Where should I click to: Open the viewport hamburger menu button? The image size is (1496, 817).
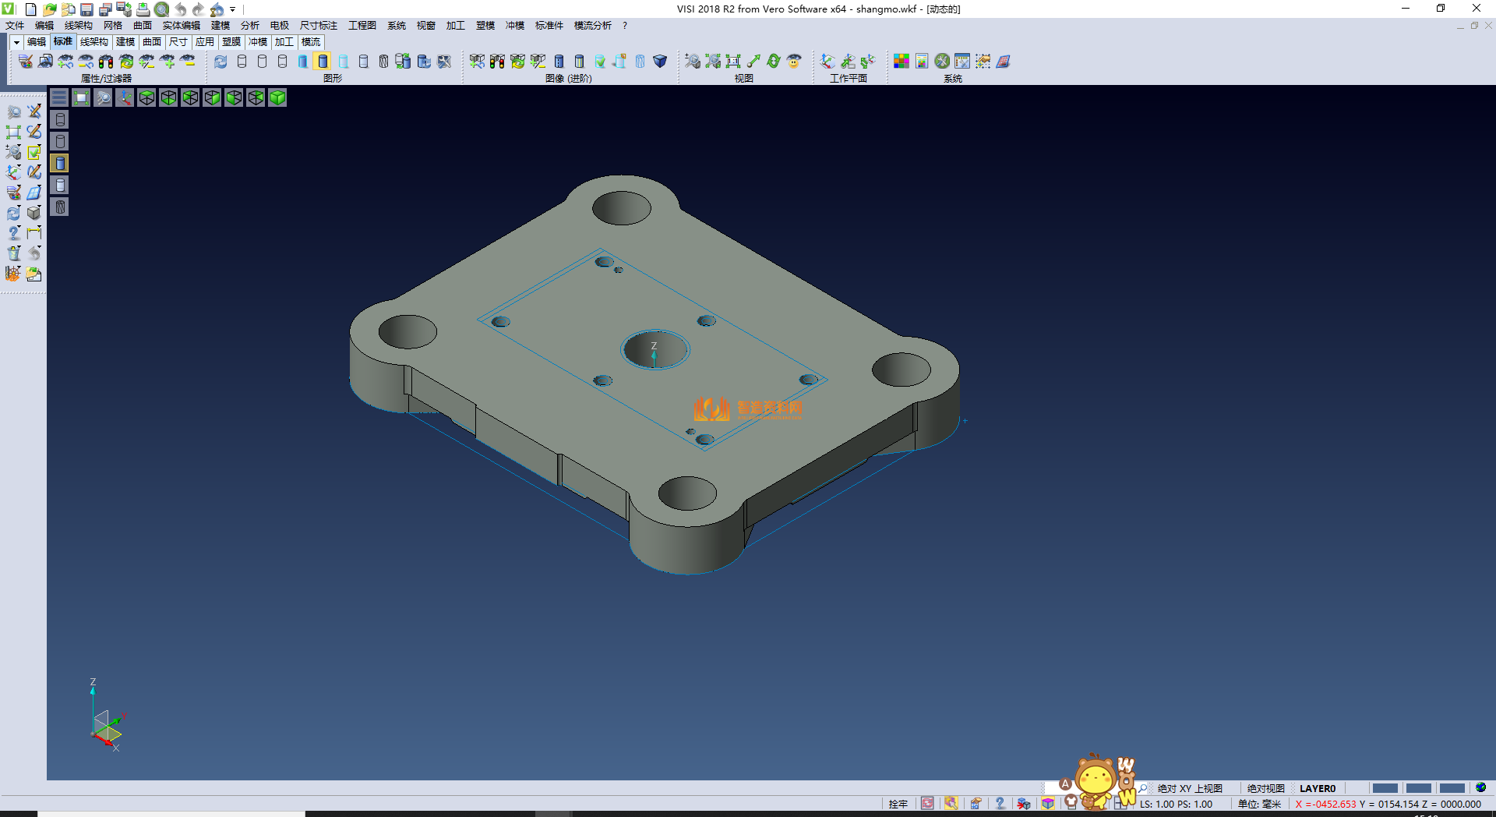click(x=59, y=97)
